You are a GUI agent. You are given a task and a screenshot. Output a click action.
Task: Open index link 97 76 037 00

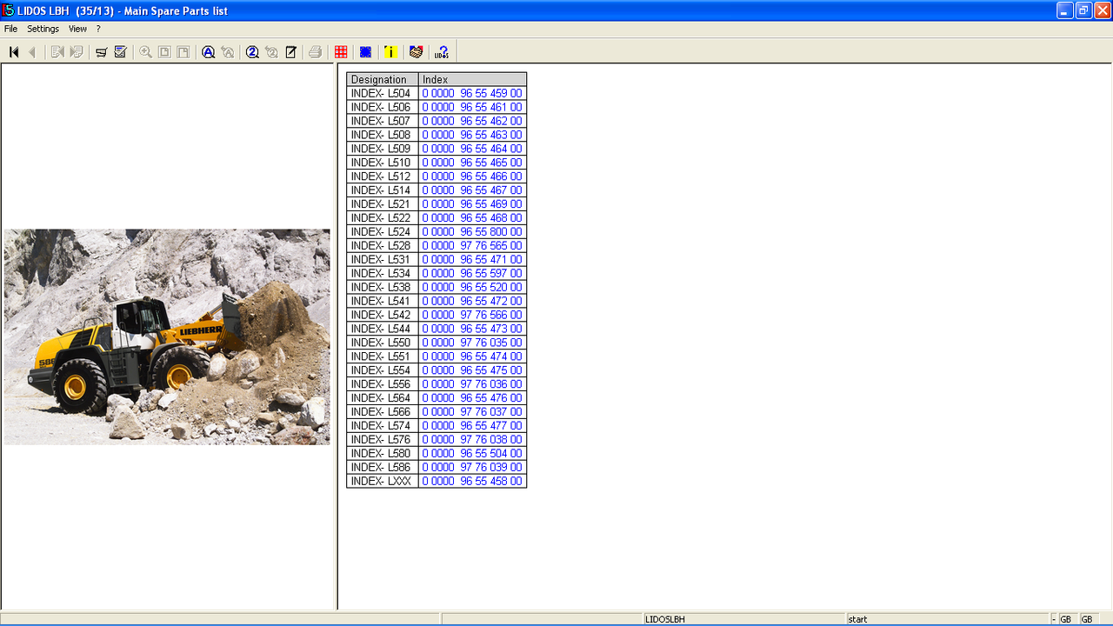point(472,412)
